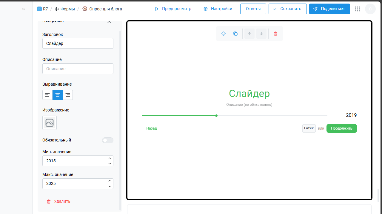Image resolution: width=382 pixels, height=214 pixels.
Task: Click the Назад link in preview
Action: pos(152,128)
